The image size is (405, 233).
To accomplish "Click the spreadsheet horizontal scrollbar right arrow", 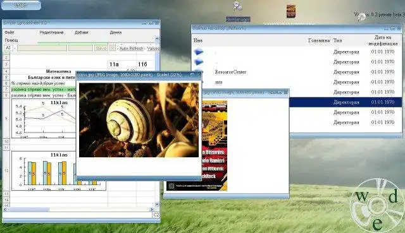I will 152,210.
